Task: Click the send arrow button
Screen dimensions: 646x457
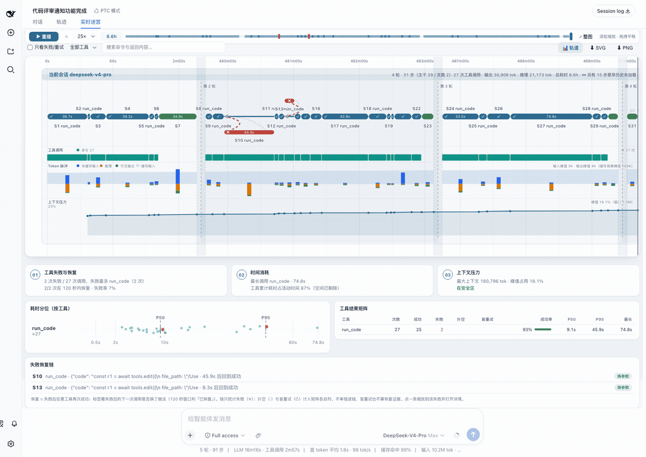Action: (x=473, y=435)
